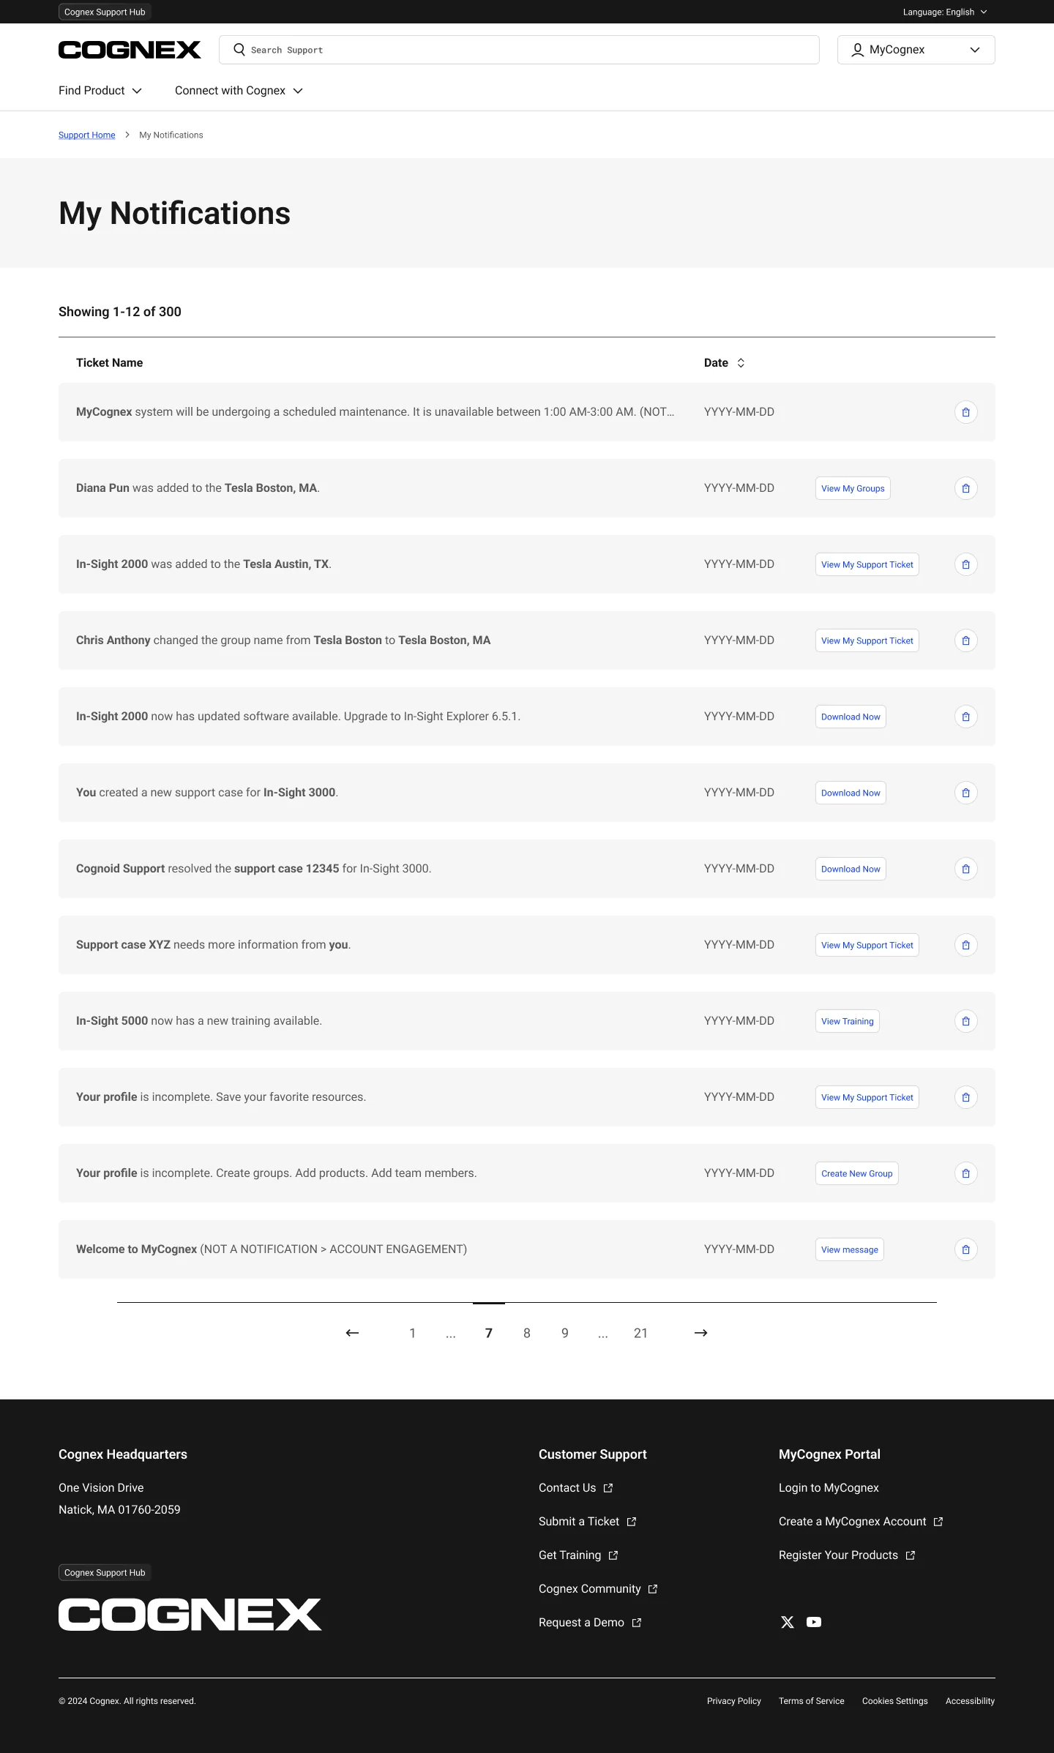Click the white Cognex logo in footer
Screen dimensions: 1054x1753
[x=190, y=1614]
